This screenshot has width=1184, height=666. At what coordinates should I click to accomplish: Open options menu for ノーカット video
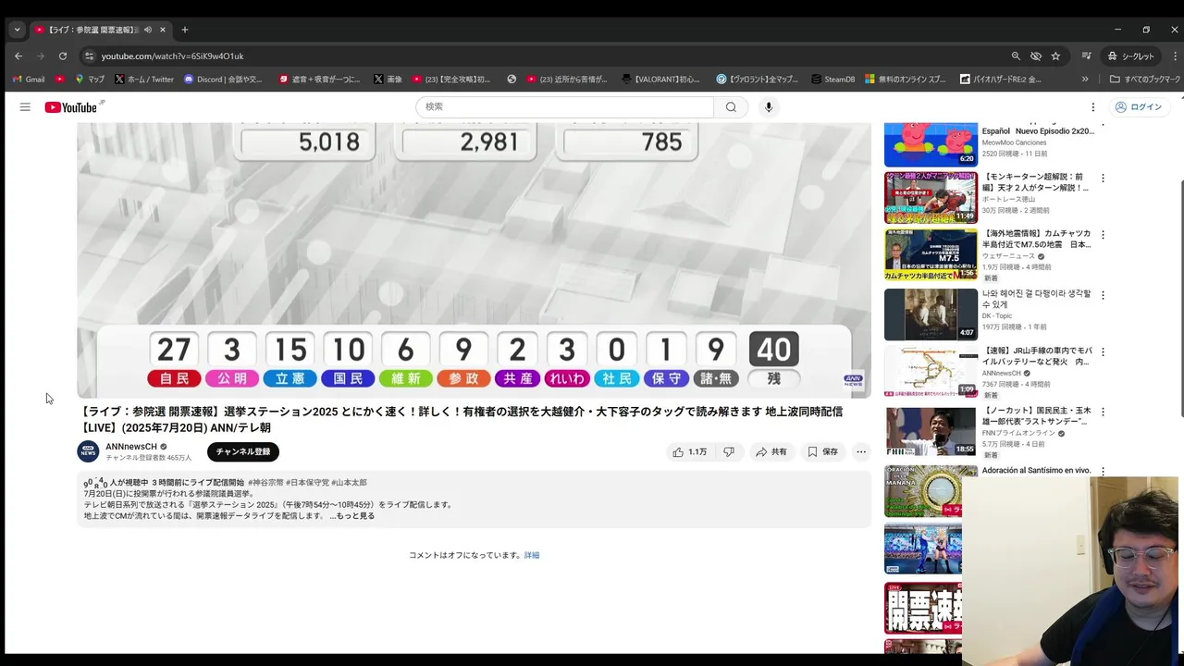pyautogui.click(x=1103, y=412)
